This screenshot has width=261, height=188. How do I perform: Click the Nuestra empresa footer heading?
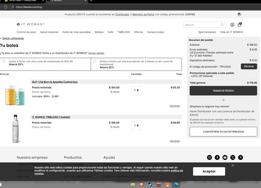(x=32, y=157)
